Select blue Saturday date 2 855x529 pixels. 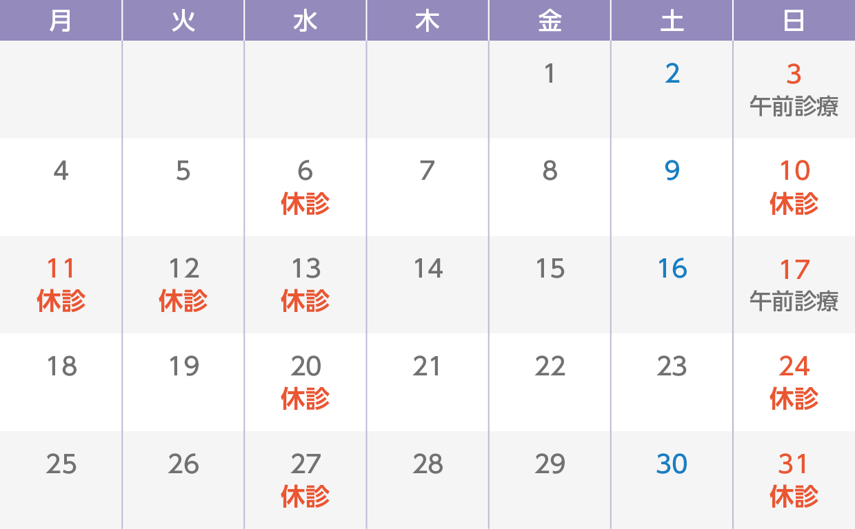[672, 73]
